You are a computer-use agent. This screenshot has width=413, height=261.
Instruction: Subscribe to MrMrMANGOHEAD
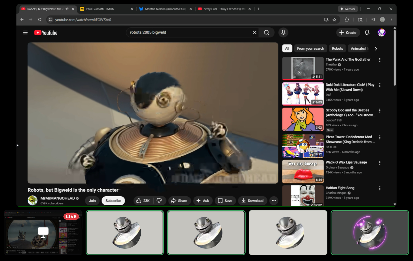point(113,201)
